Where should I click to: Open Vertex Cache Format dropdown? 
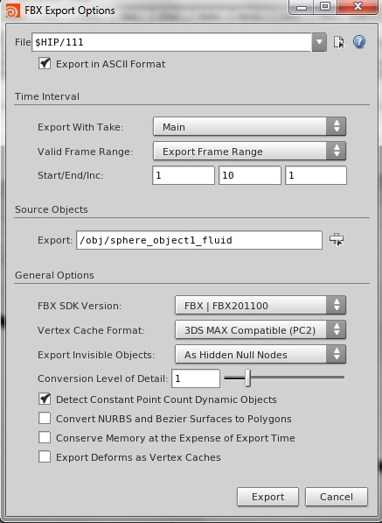point(260,330)
